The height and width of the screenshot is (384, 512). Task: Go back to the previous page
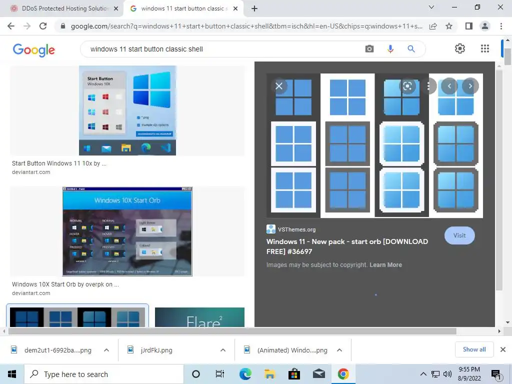pyautogui.click(x=11, y=26)
